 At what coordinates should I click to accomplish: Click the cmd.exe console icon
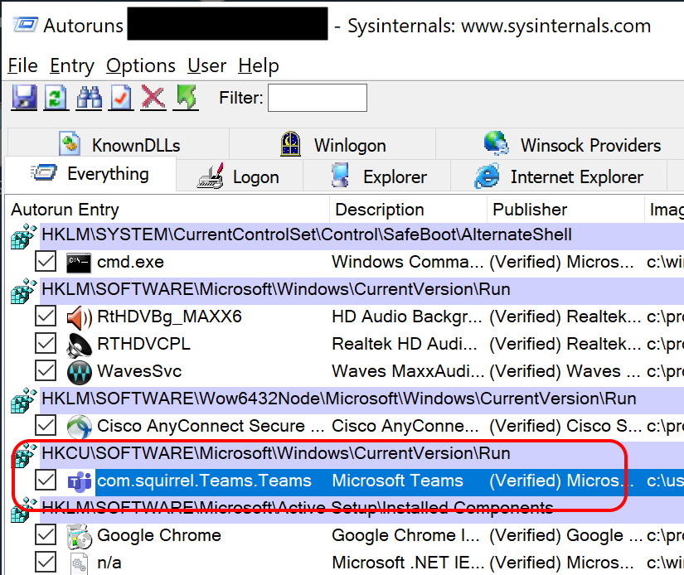click(x=79, y=263)
